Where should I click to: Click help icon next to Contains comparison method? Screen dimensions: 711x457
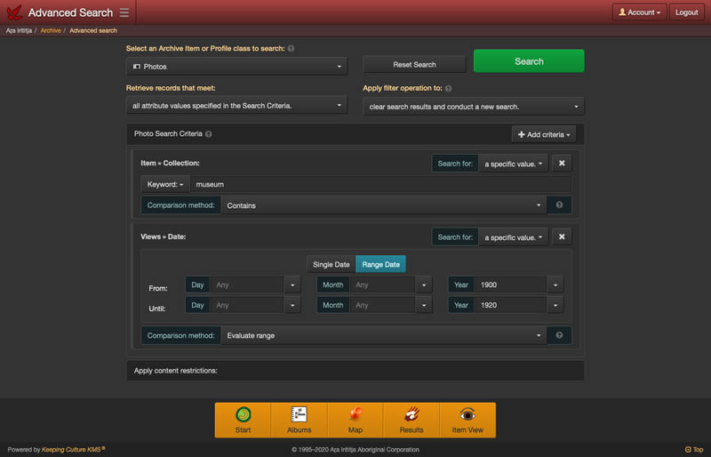[560, 205]
